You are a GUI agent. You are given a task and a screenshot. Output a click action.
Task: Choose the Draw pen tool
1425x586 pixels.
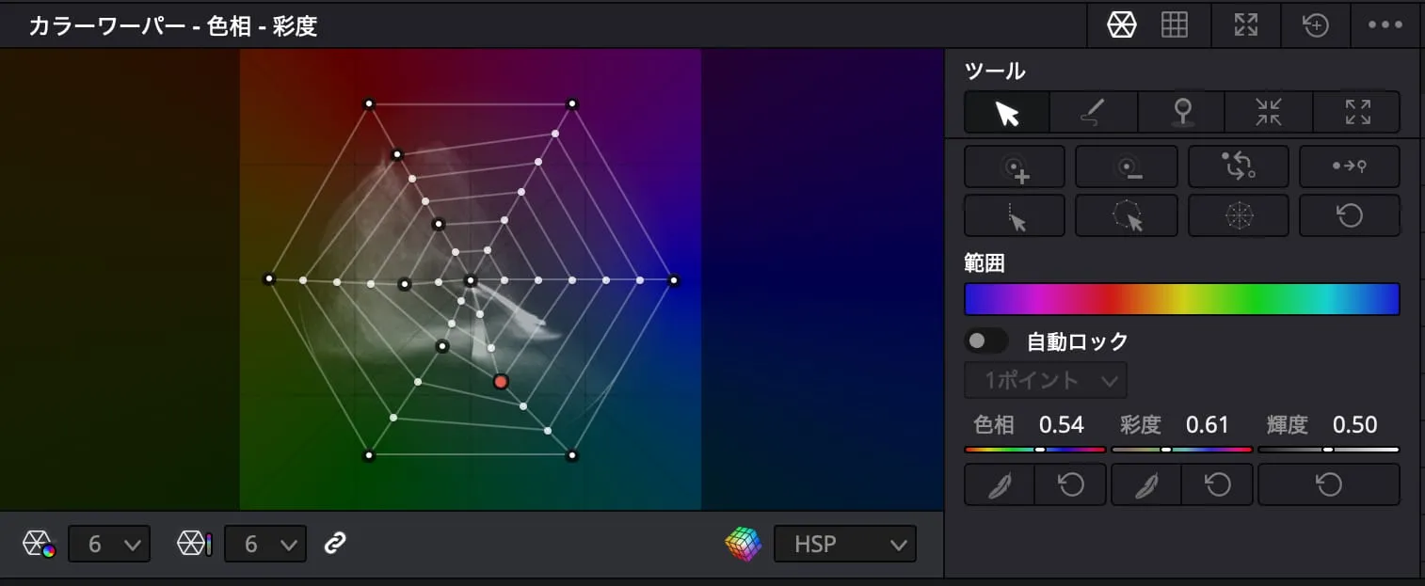[1093, 113]
